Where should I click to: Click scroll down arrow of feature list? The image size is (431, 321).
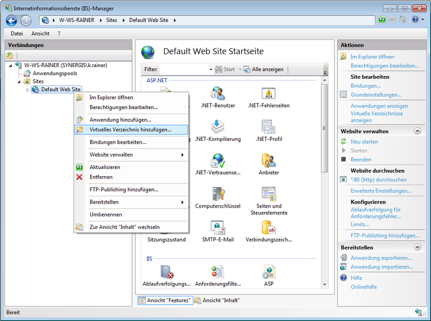click(325, 285)
